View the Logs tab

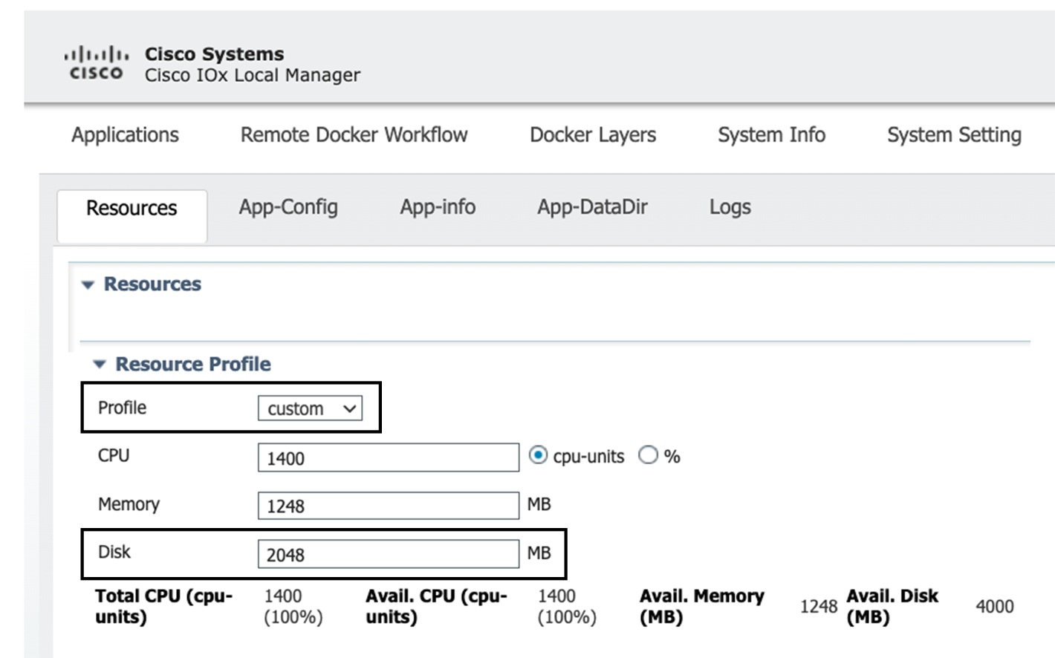point(730,207)
